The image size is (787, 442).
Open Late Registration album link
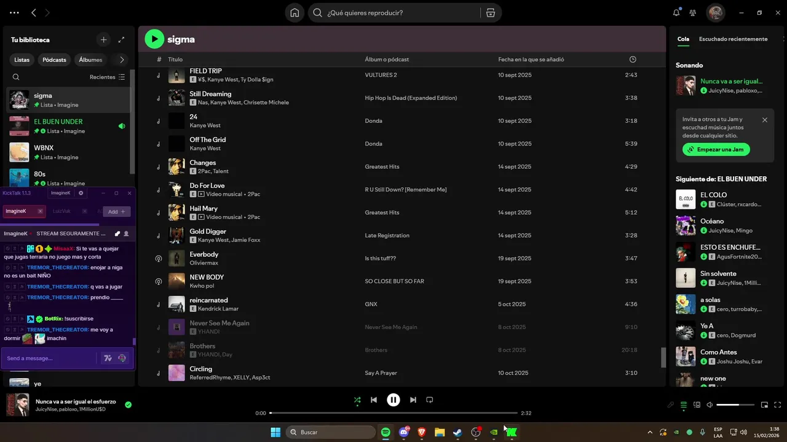pos(387,235)
